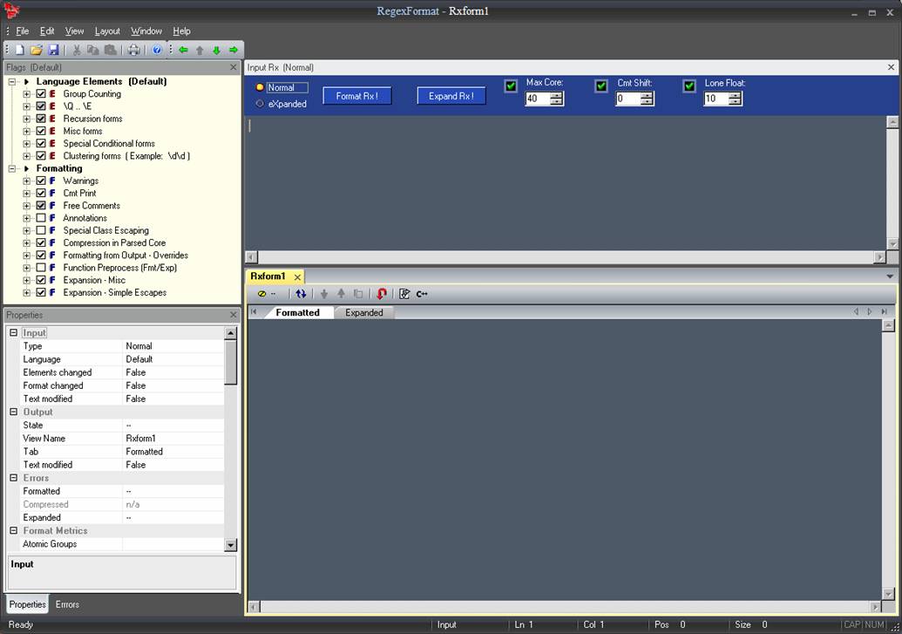
Task: Click the Copy toolbar icon
Action: pos(92,50)
